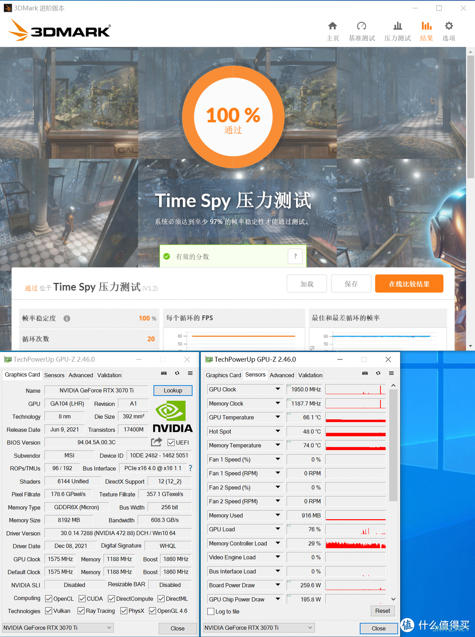Switch to Sensors tab in left GPU-Z window
The width and height of the screenshot is (475, 637).
(54, 375)
